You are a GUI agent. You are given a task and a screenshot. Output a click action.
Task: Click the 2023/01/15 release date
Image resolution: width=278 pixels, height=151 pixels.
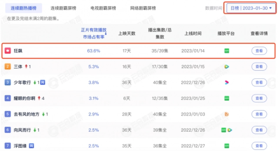(x=193, y=66)
